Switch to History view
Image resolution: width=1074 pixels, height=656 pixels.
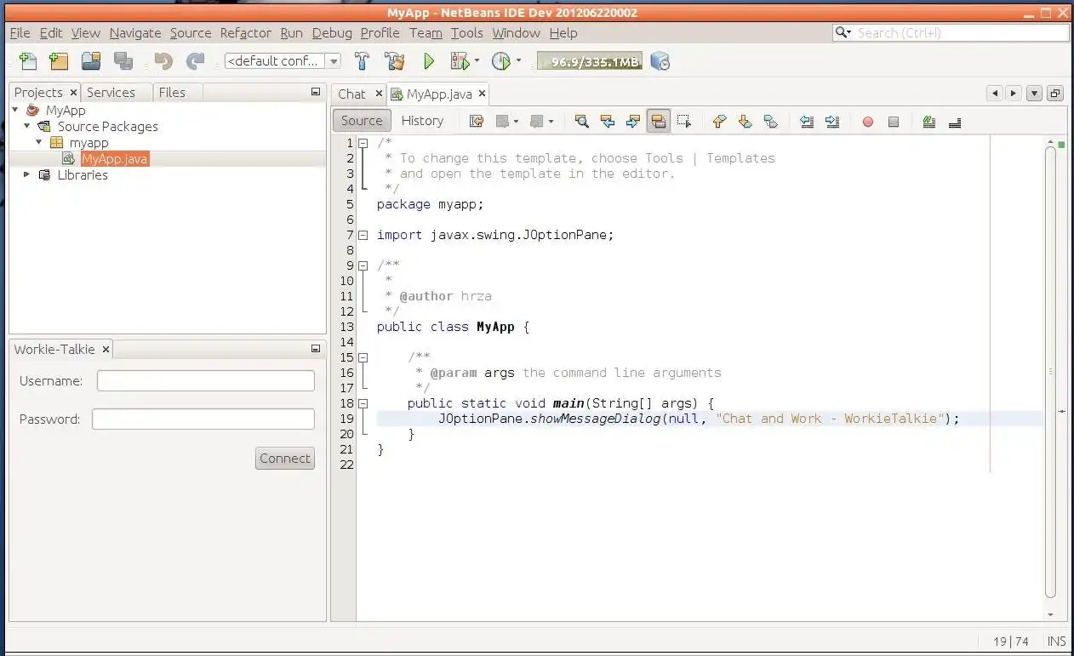point(422,121)
